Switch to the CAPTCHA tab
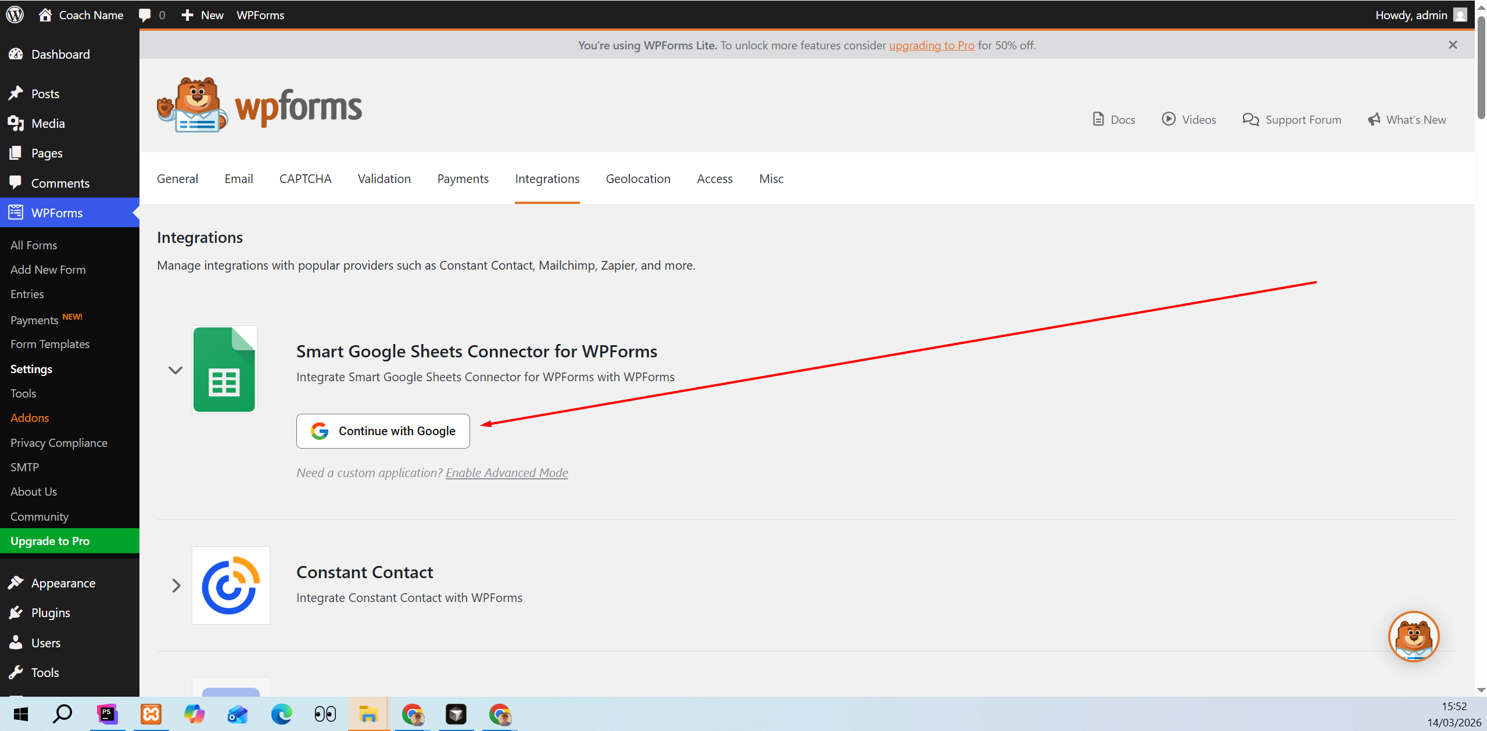 (x=305, y=178)
